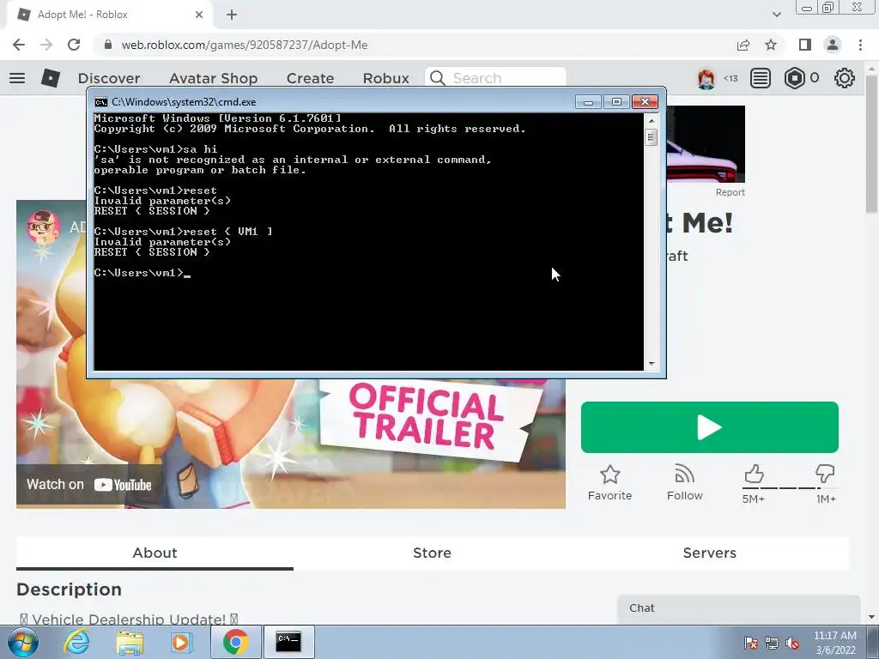Close the Adopt Me! tab
This screenshot has height=659, width=879.
tap(199, 15)
